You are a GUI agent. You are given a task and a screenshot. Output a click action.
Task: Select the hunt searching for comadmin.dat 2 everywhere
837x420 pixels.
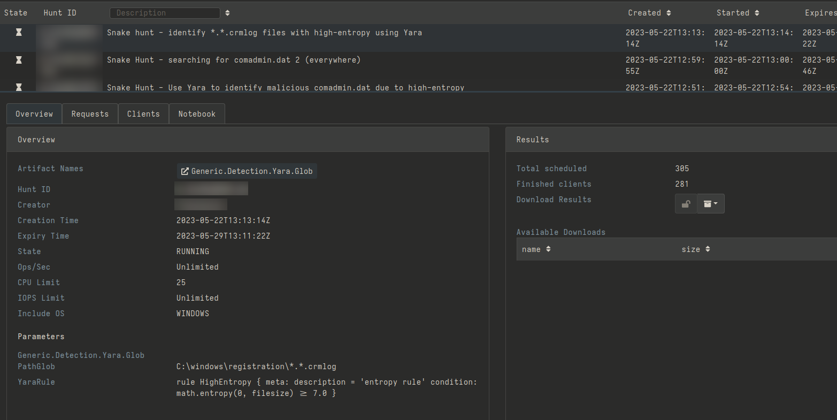click(234, 60)
